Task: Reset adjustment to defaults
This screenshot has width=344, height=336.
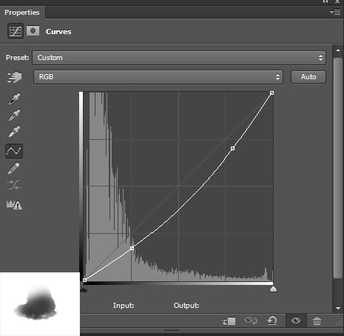Action: (272, 320)
